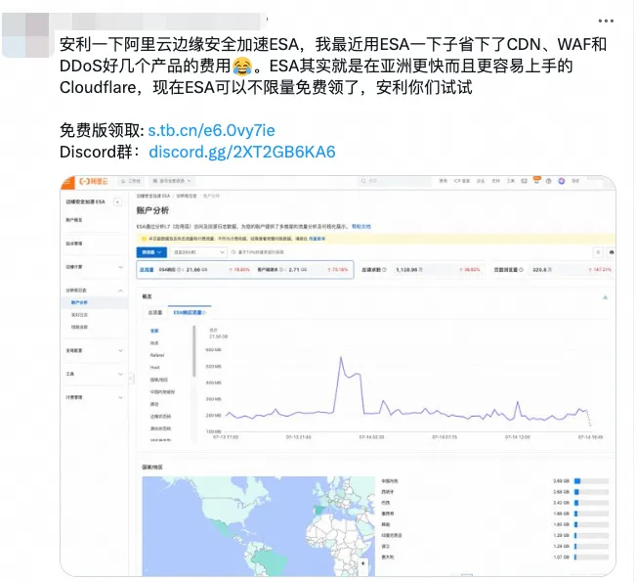Click the orange hamburger menu in Aliyun console
Image resolution: width=636 pixels, height=582 pixels.
click(x=68, y=182)
